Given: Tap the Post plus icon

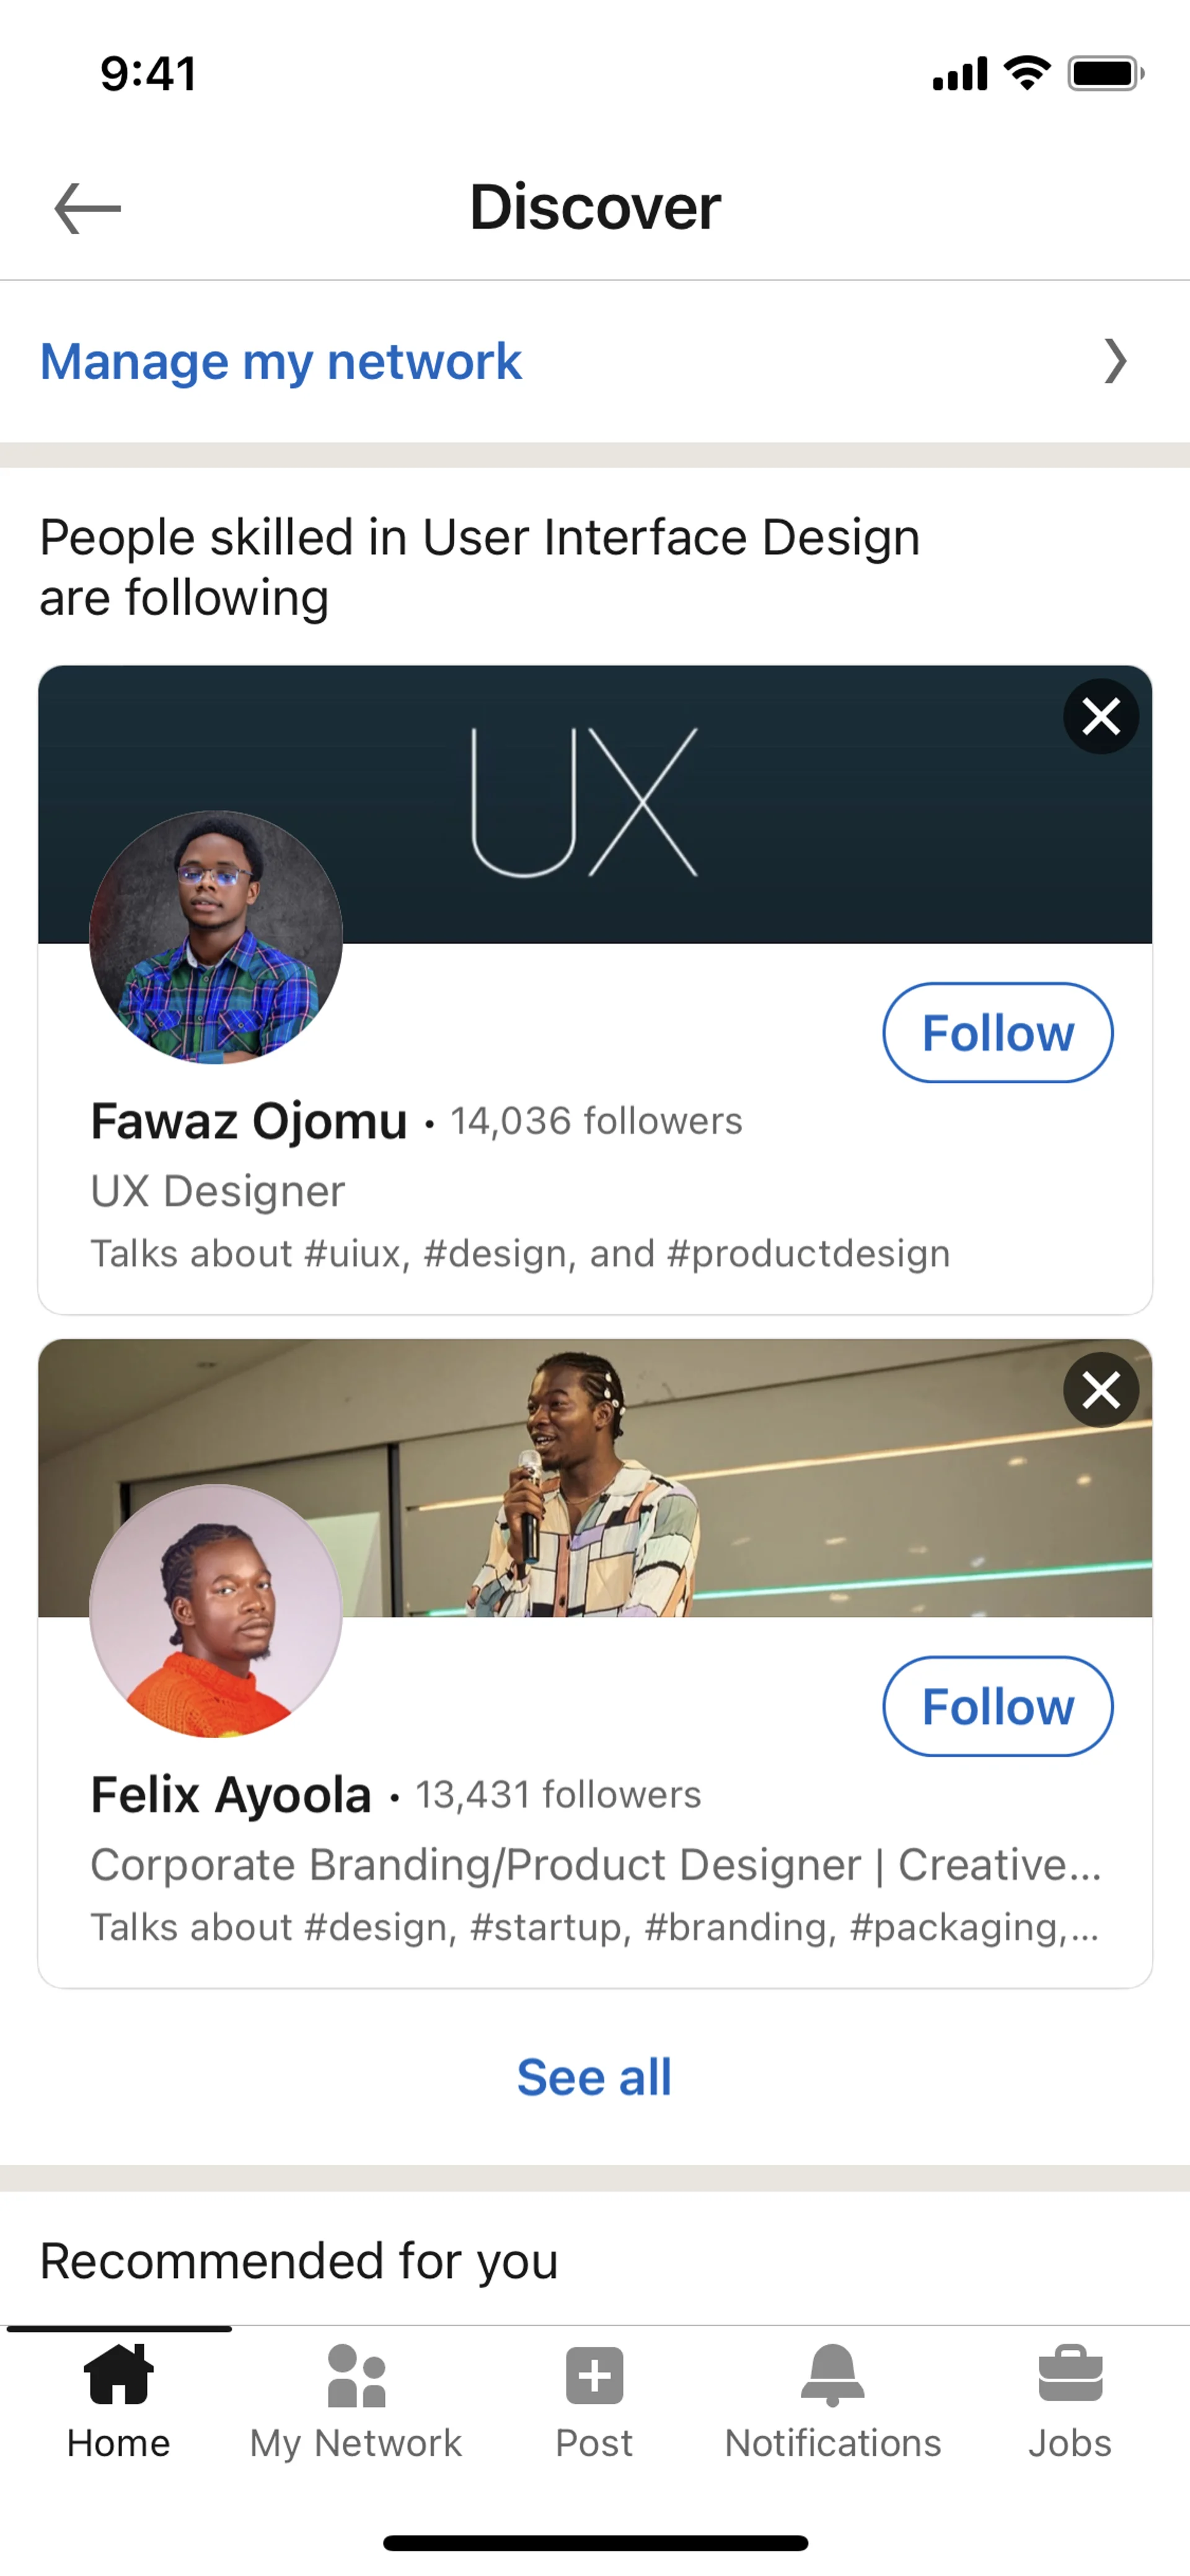Looking at the screenshot, I should [594, 2376].
